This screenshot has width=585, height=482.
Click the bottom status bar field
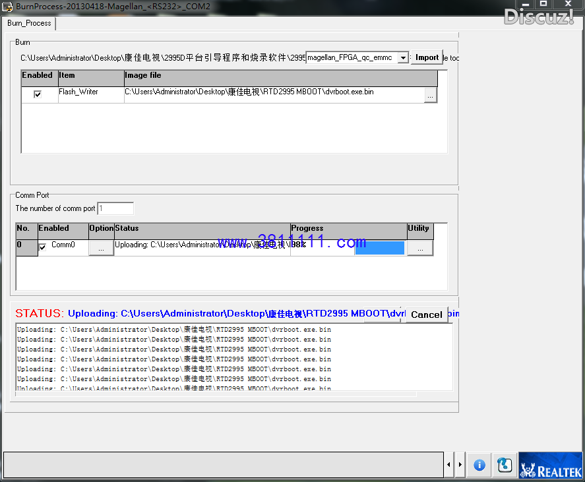[x=224, y=464]
